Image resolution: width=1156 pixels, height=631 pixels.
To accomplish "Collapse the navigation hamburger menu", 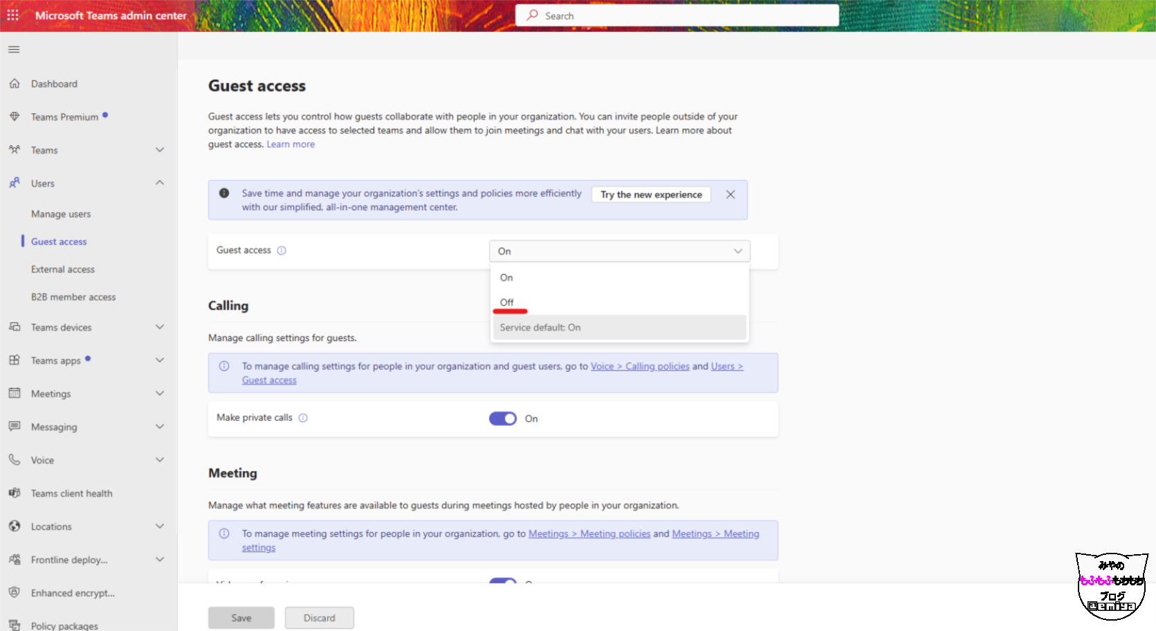I will pos(14,50).
